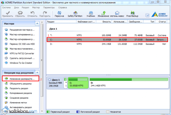Click the AOMEI Technology logo

[160, 14]
